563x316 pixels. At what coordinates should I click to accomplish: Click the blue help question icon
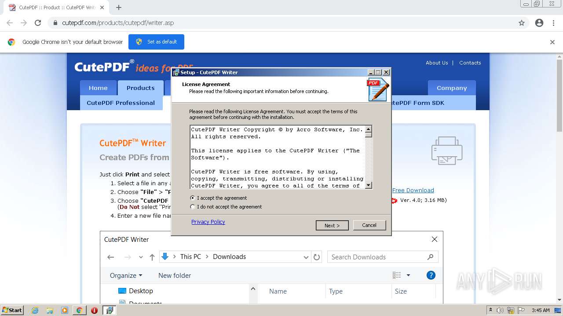pyautogui.click(x=431, y=275)
